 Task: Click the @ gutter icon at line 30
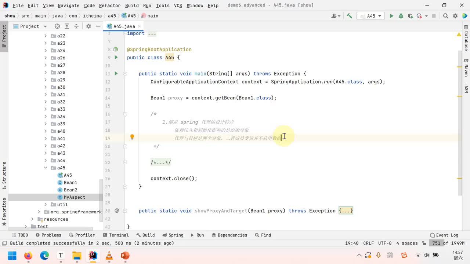click(117, 210)
